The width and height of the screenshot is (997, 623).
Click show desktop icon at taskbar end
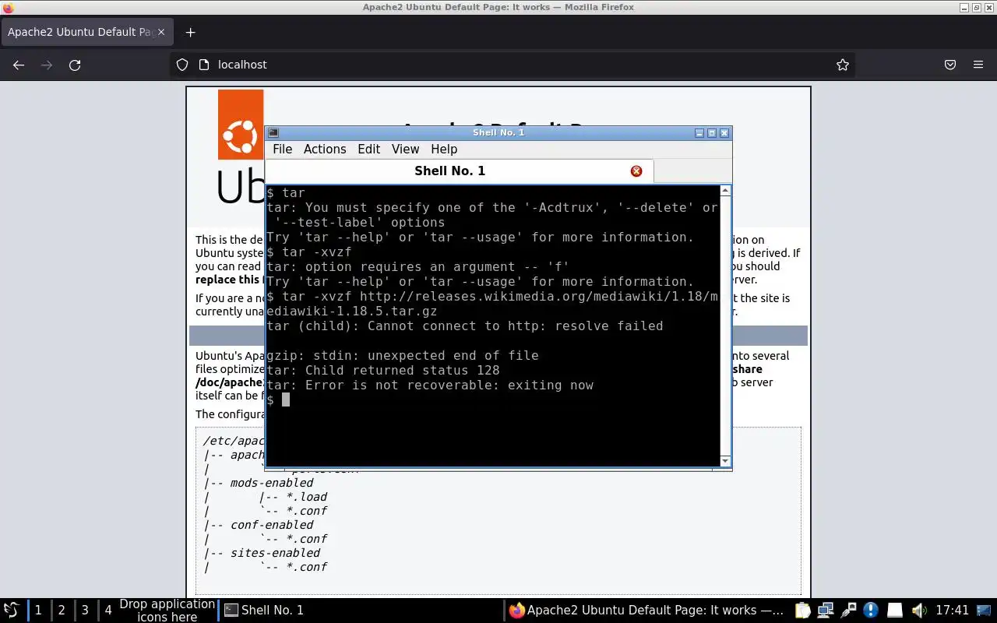pos(985,611)
